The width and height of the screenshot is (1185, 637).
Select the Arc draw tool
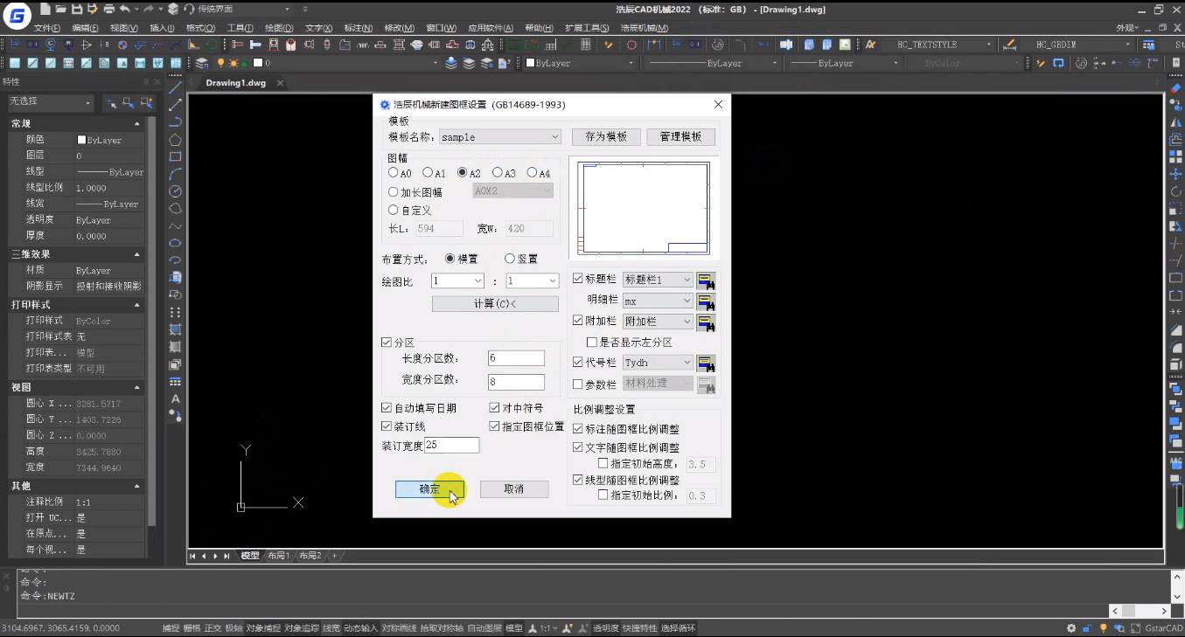pyautogui.click(x=175, y=174)
